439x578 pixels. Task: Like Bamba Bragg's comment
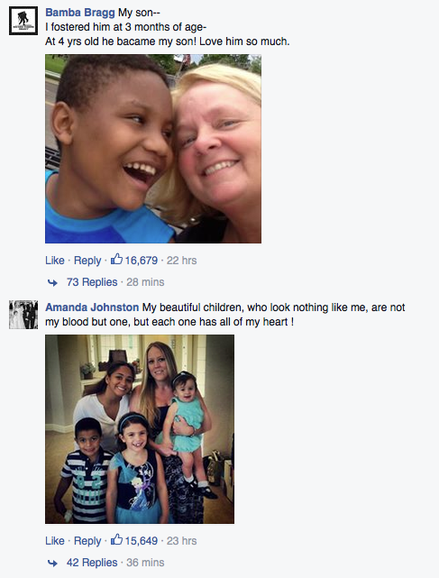(x=55, y=261)
